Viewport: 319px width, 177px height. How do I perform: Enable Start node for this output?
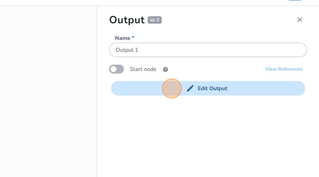(116, 69)
